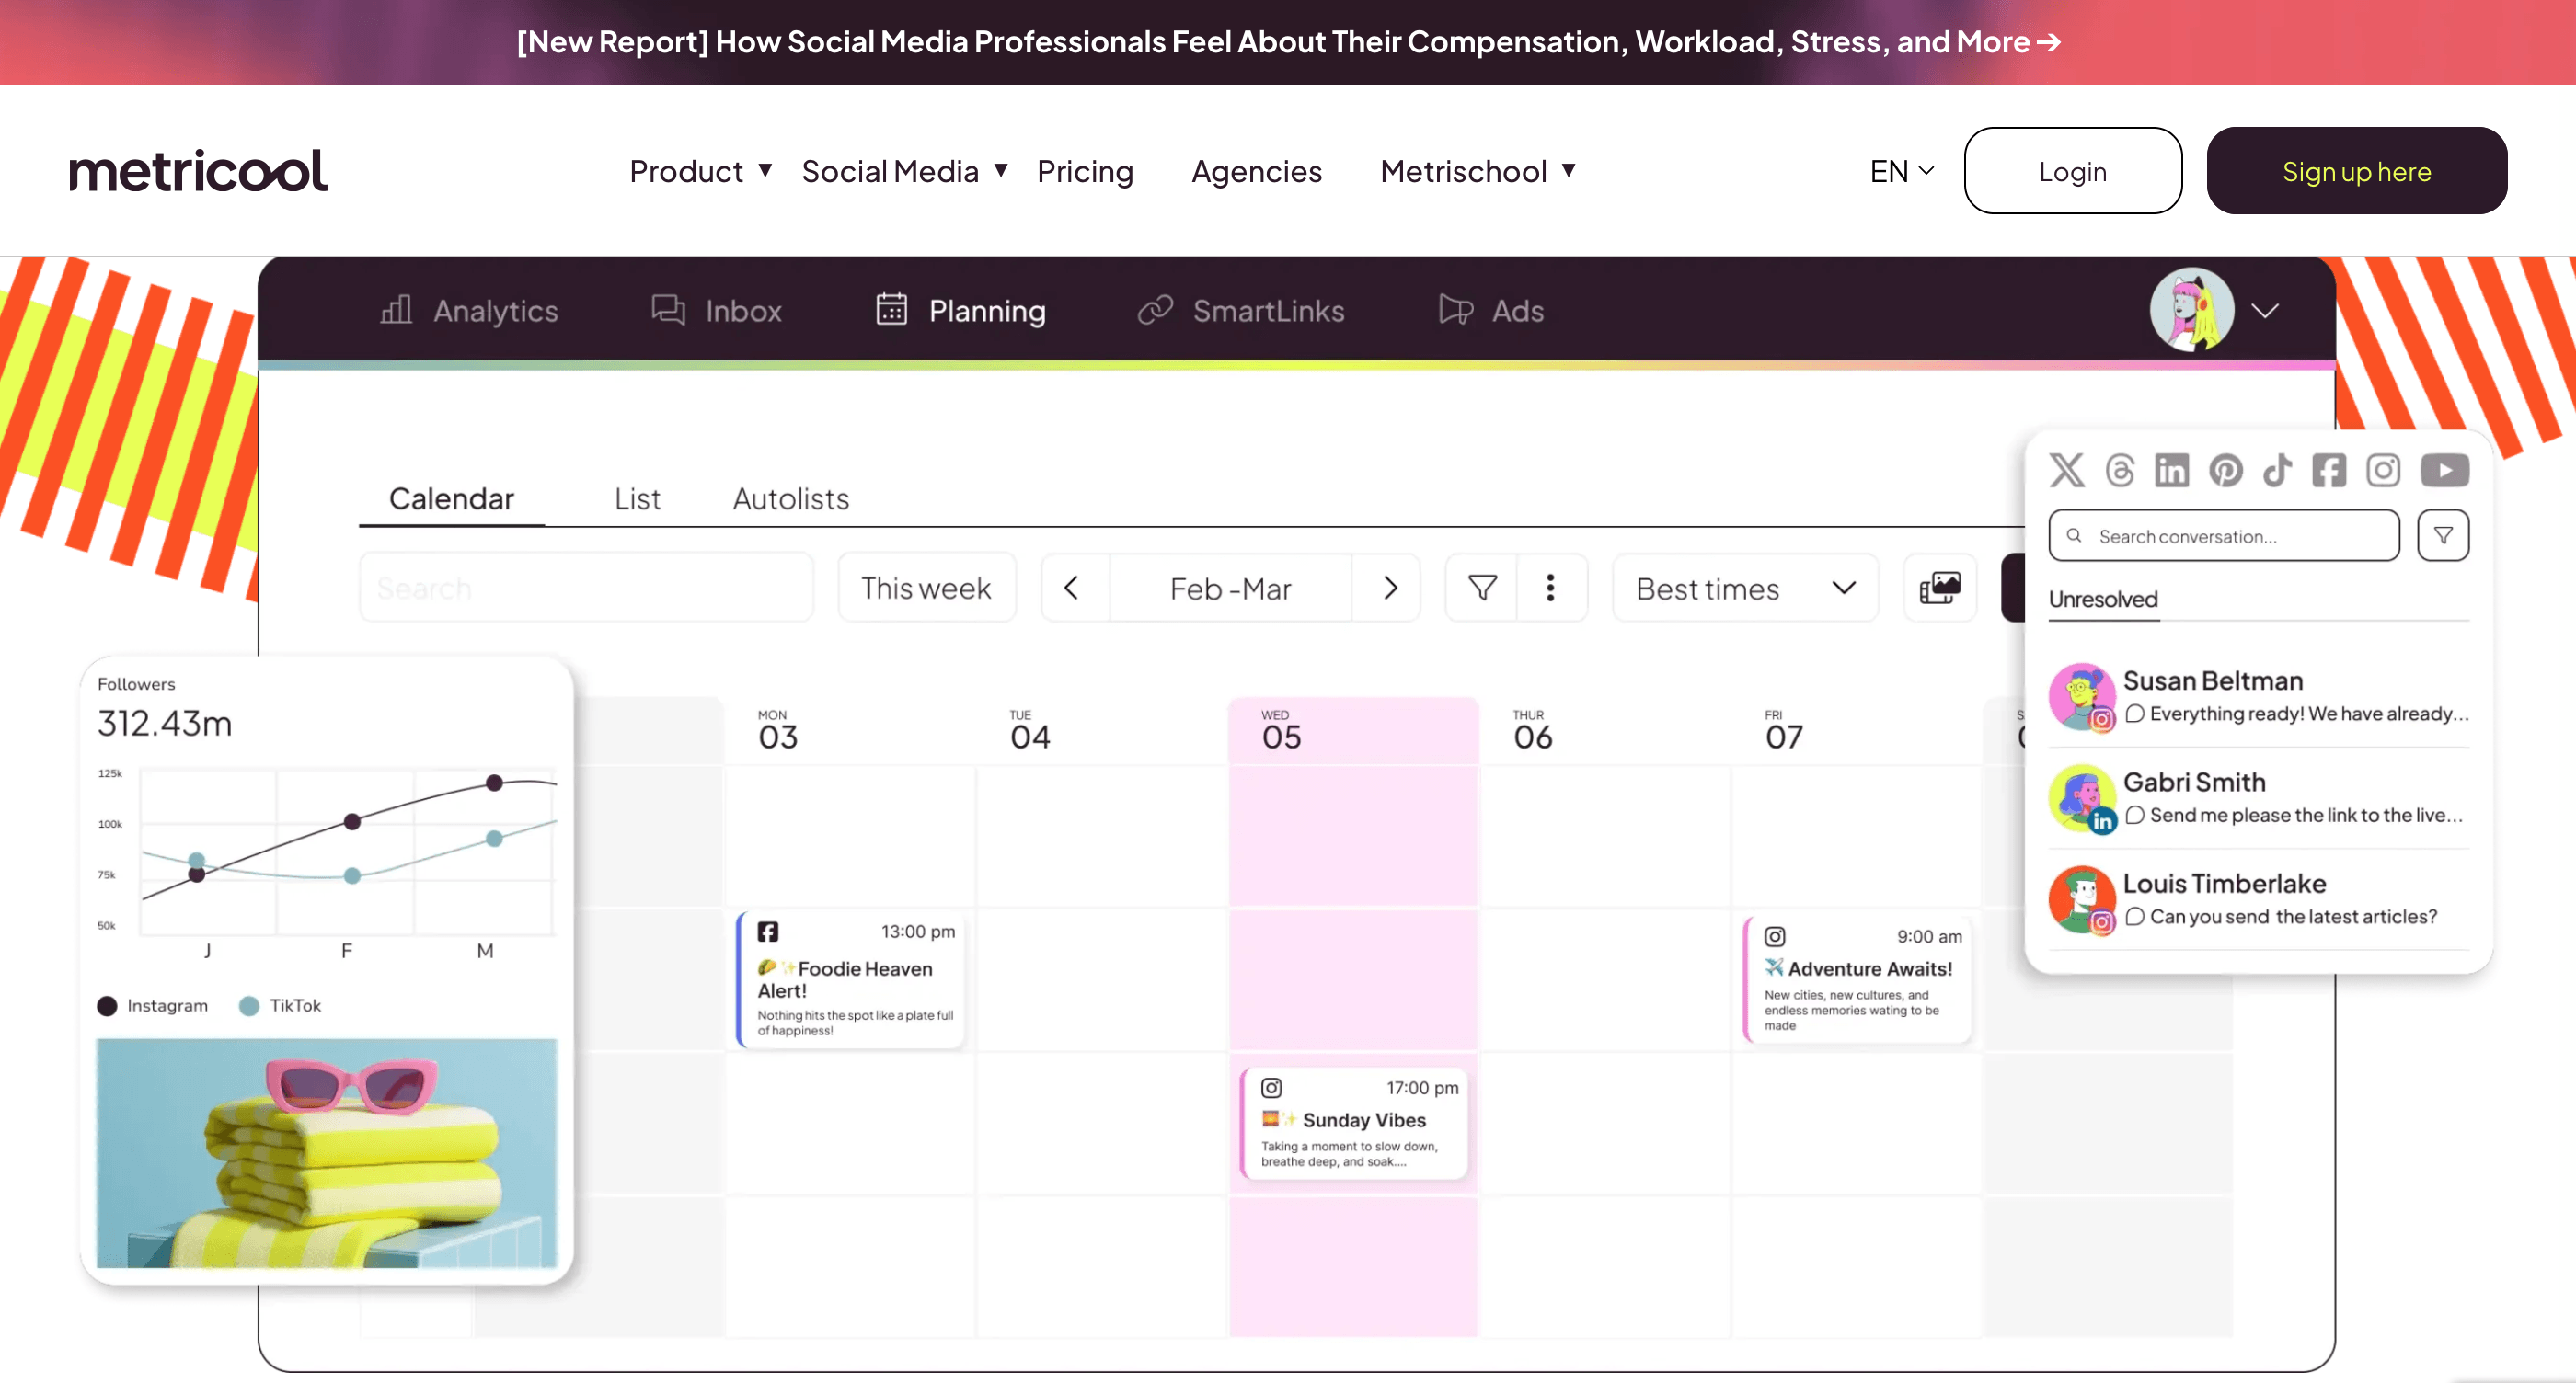Screen dimensions: 2576x1383
Task: Open the Best times dropdown
Action: tap(1744, 588)
